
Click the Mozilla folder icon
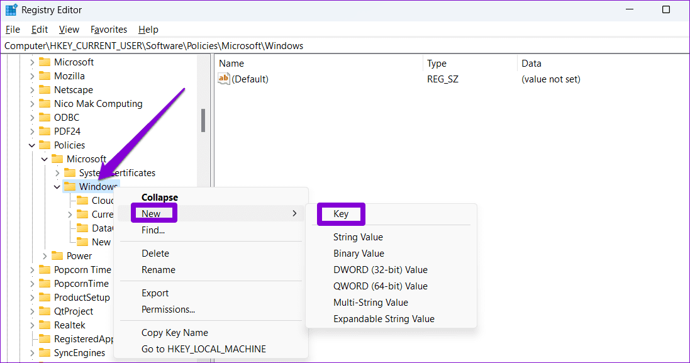[x=45, y=76]
